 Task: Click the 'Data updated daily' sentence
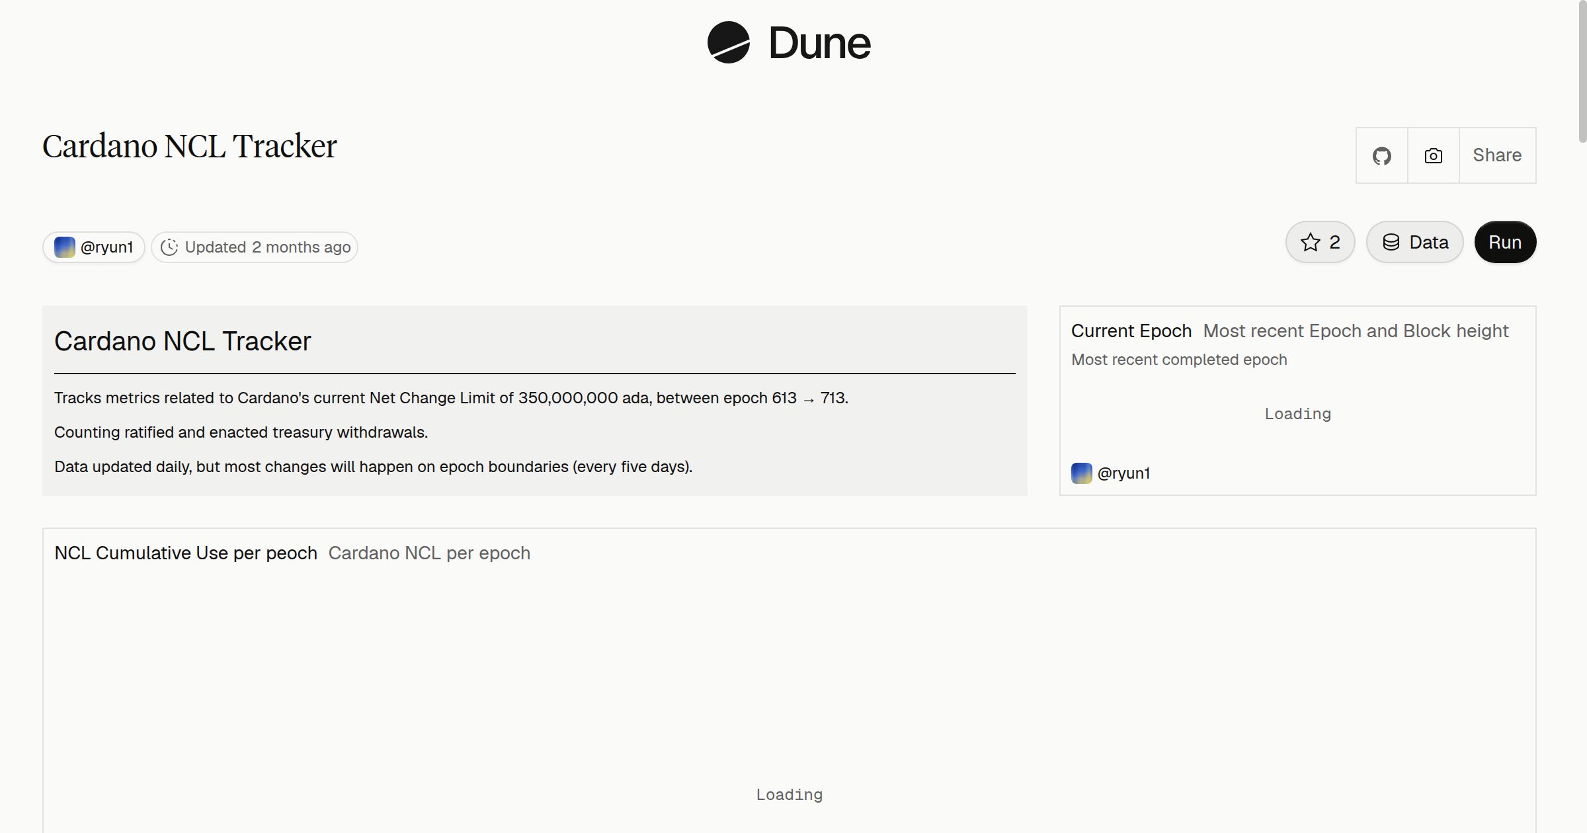(373, 467)
